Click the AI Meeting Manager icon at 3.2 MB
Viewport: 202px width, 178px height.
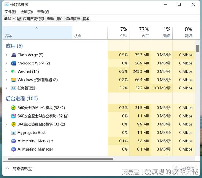coord(13,141)
